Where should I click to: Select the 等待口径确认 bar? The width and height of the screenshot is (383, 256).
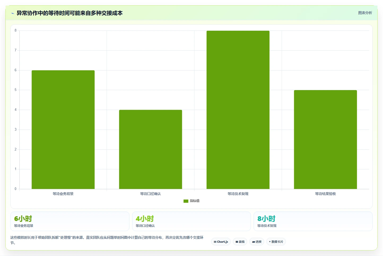[150, 149]
